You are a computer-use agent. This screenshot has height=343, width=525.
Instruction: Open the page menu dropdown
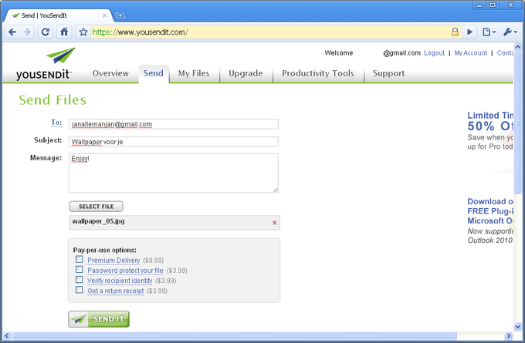pos(489,32)
